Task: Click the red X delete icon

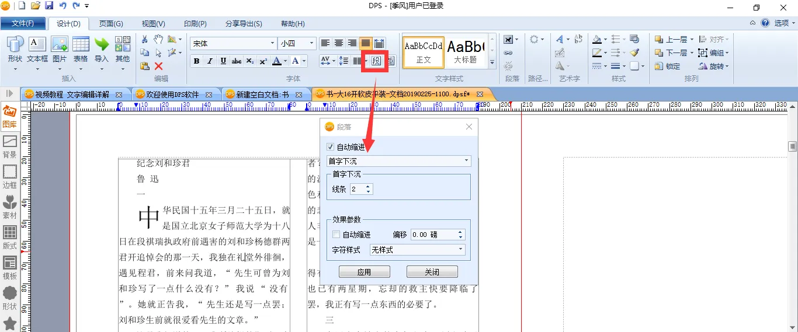Action: pos(158,66)
